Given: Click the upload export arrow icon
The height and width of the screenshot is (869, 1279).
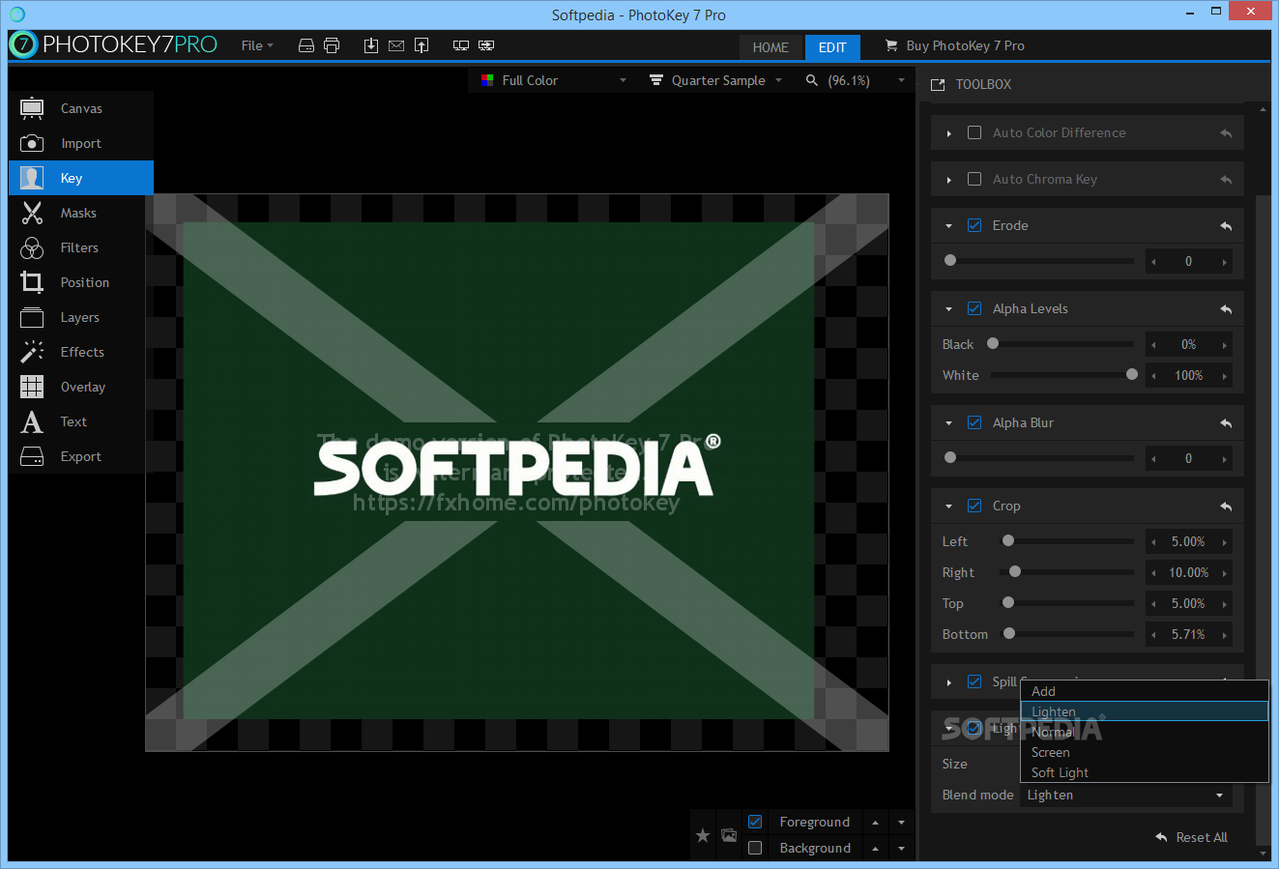Looking at the screenshot, I should 421,45.
